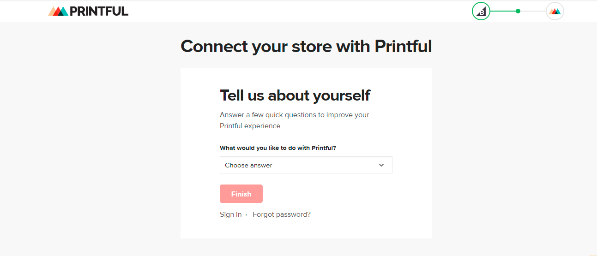Click the word "Printful" in the page heading
597x256 pixels.
pos(403,47)
